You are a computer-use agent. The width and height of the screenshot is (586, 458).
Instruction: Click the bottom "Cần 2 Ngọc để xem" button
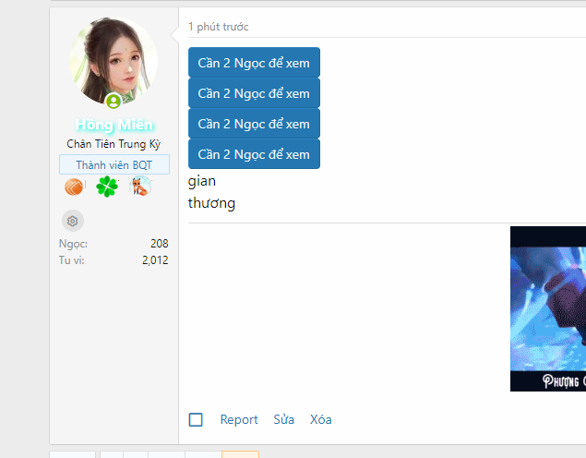point(254,154)
